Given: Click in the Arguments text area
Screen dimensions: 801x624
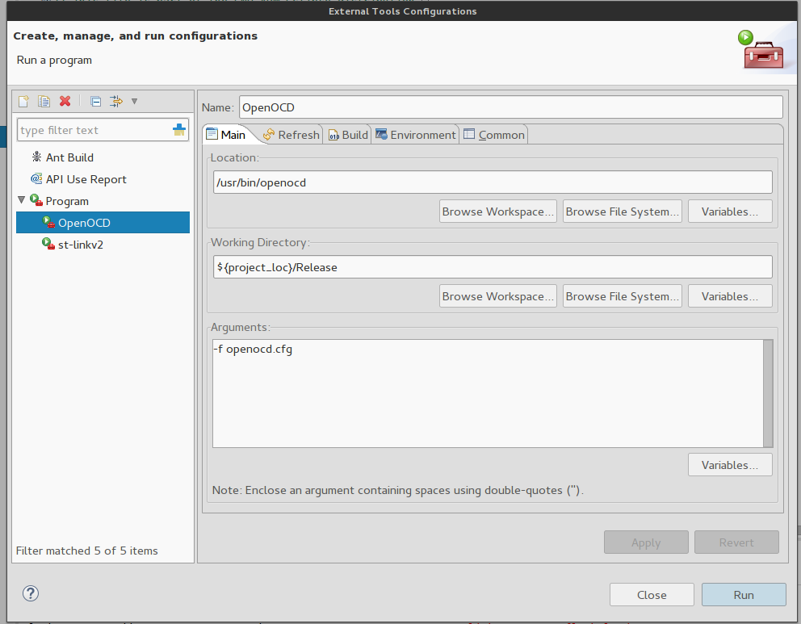Looking at the screenshot, I should point(488,393).
